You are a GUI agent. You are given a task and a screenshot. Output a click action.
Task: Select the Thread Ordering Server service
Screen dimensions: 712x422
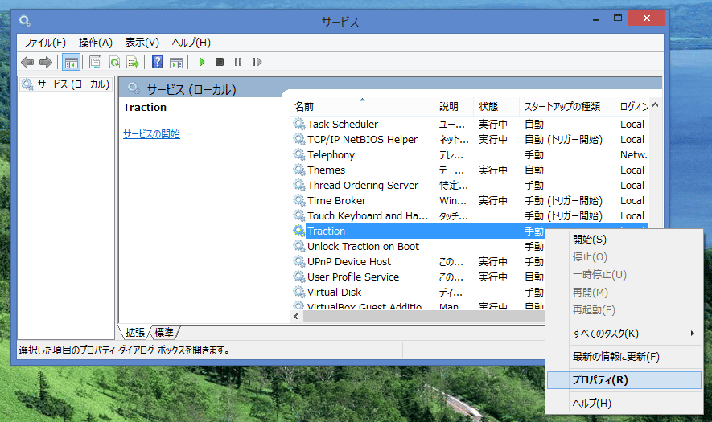tap(470, 185)
